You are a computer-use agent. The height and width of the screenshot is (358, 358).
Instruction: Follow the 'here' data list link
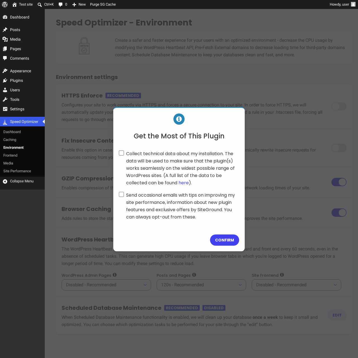coord(183,183)
